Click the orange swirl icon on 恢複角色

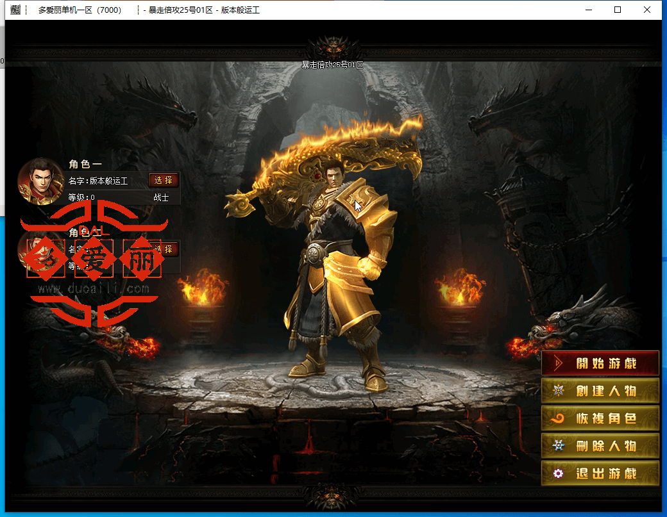coord(559,418)
